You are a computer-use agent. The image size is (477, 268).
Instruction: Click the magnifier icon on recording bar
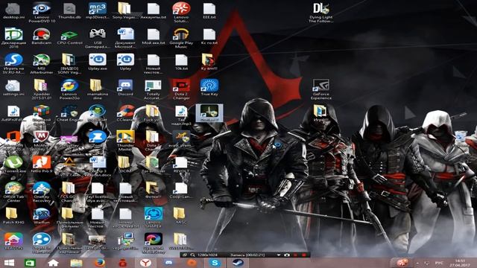[192, 255]
